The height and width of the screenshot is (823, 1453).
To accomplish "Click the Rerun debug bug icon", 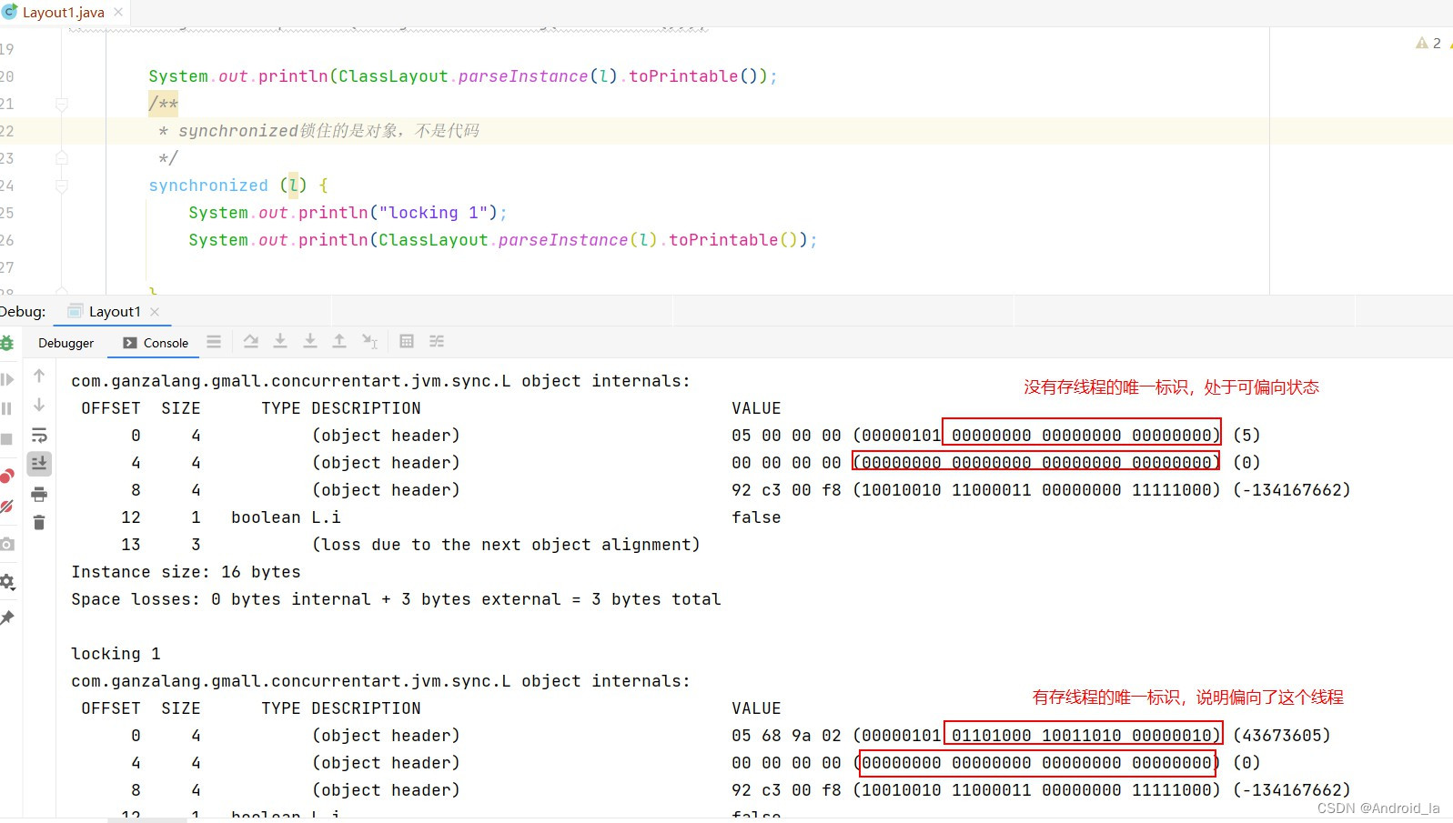I will [x=6, y=343].
